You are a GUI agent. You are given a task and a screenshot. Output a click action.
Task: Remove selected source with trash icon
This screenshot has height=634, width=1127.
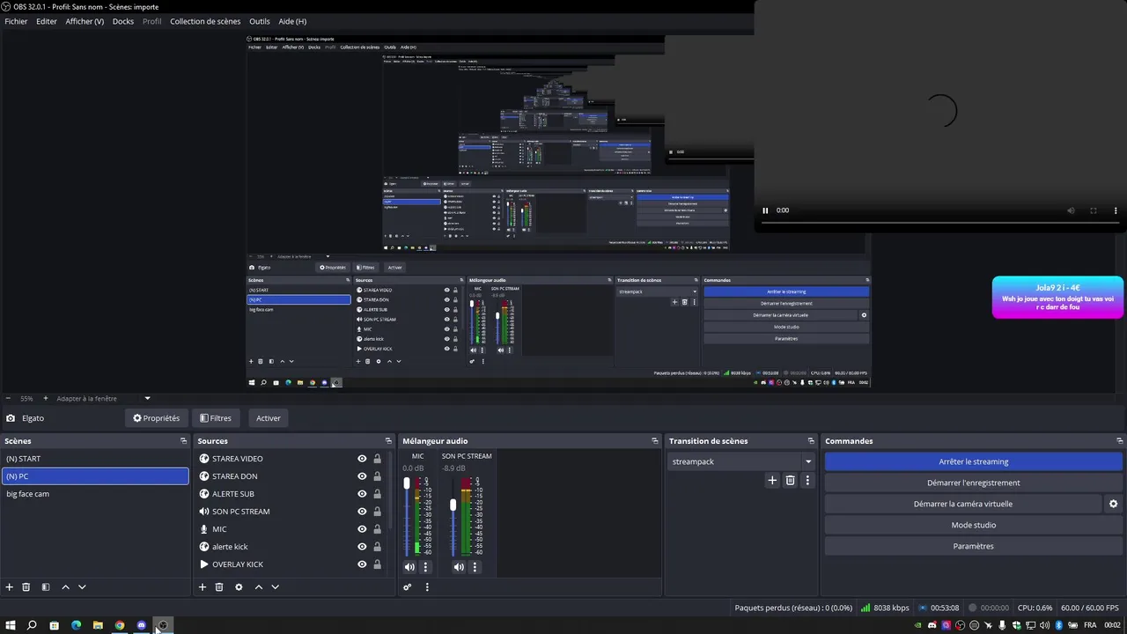click(x=219, y=587)
